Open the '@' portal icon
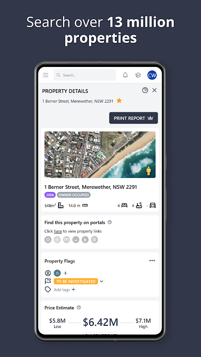Viewport: 201px width, 357px height. click(x=94, y=240)
